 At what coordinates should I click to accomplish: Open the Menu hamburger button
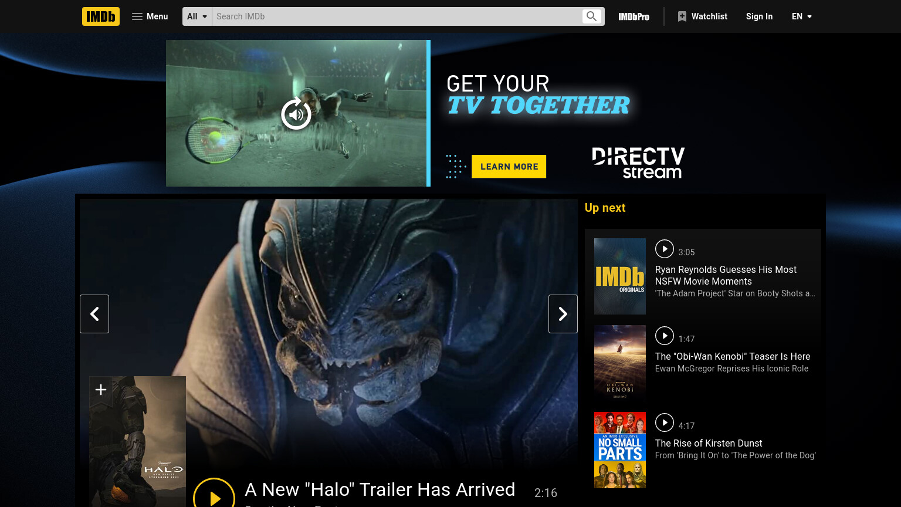pos(150,16)
